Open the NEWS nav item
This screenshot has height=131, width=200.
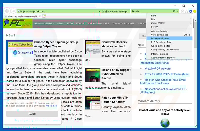point(60,24)
